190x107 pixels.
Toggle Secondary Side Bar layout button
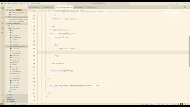(176, 4)
